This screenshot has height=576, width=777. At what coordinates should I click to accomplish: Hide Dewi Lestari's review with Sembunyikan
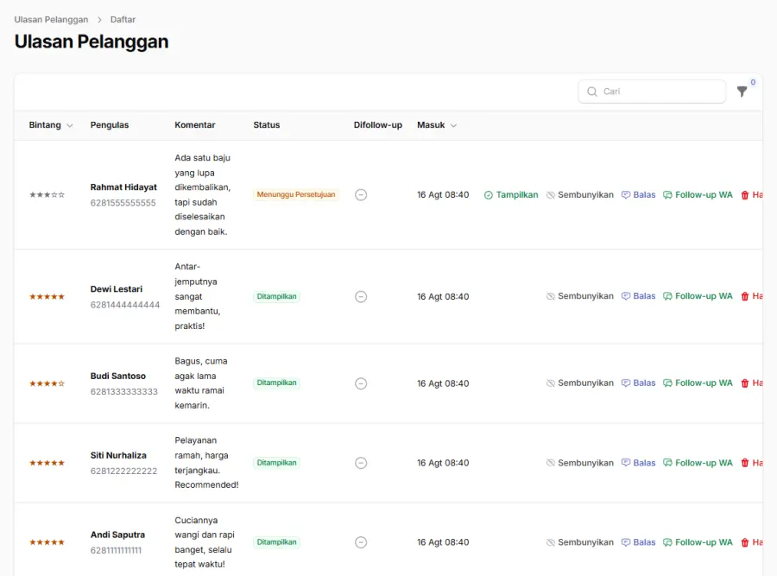pyautogui.click(x=580, y=296)
